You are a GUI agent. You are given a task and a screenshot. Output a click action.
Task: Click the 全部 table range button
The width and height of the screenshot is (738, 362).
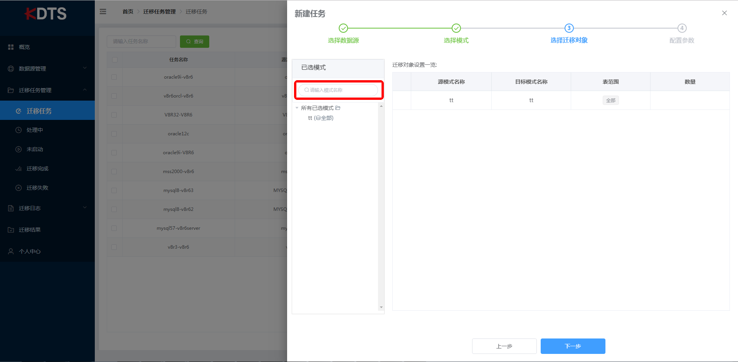[x=611, y=101]
